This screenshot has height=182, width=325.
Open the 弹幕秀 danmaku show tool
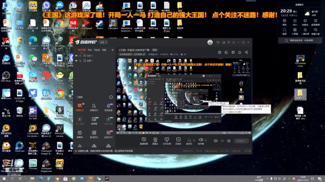click(80, 134)
